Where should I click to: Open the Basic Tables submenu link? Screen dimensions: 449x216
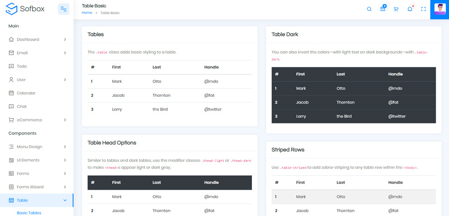(x=29, y=213)
